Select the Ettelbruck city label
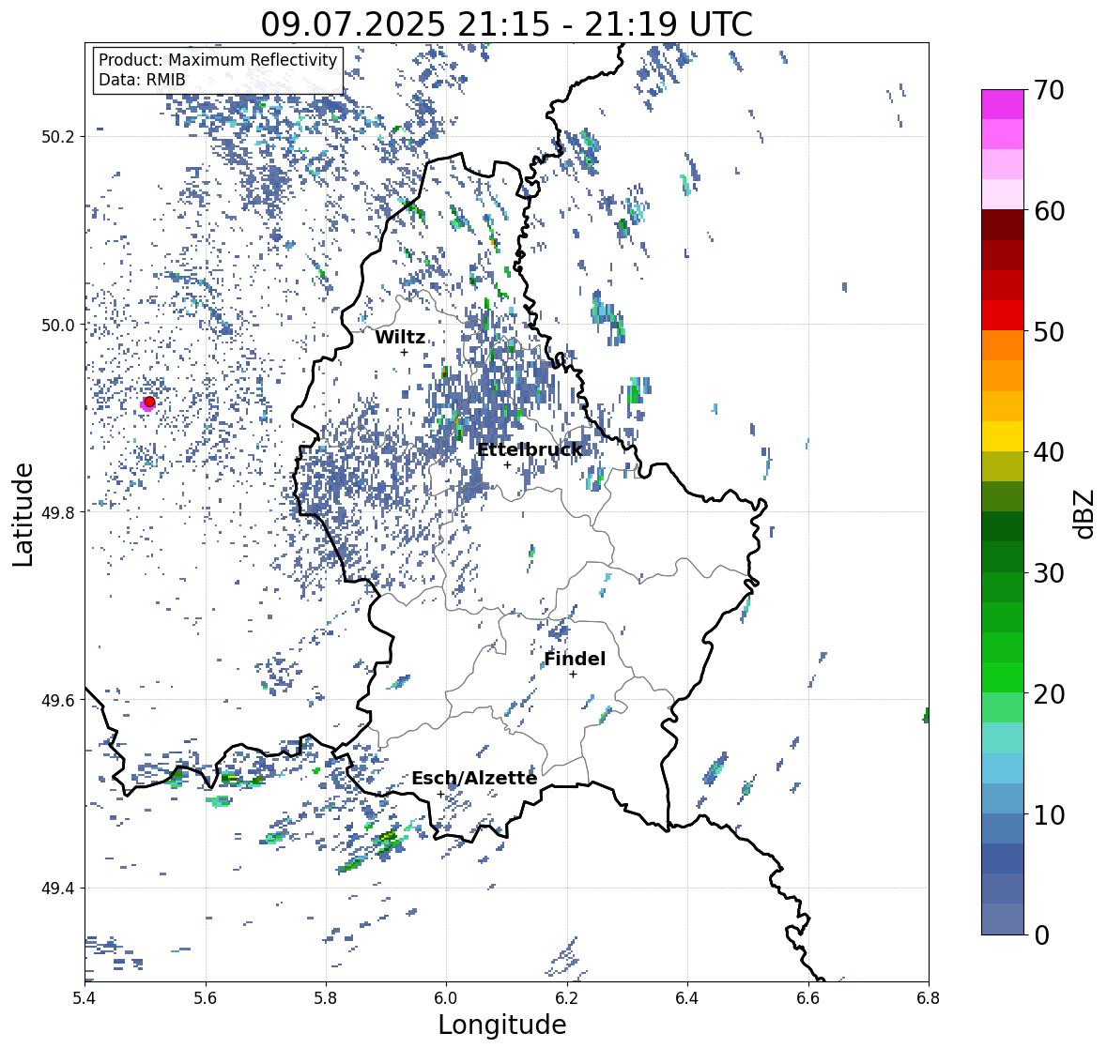Image resolution: width=1107 pixels, height=1048 pixels. [x=530, y=449]
